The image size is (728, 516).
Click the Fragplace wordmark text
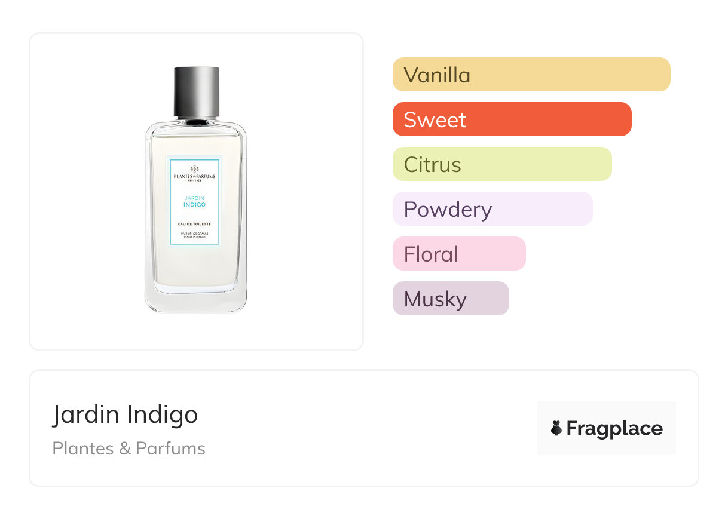(614, 429)
